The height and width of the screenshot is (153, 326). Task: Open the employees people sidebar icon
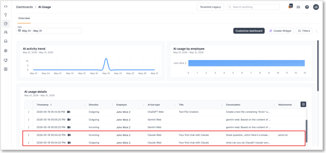coord(6,32)
